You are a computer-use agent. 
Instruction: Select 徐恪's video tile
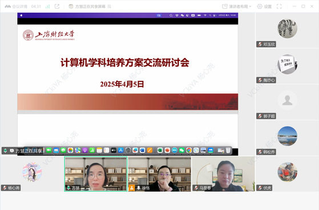click(160, 174)
